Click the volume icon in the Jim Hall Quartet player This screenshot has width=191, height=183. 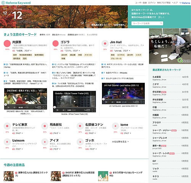pos(113,102)
